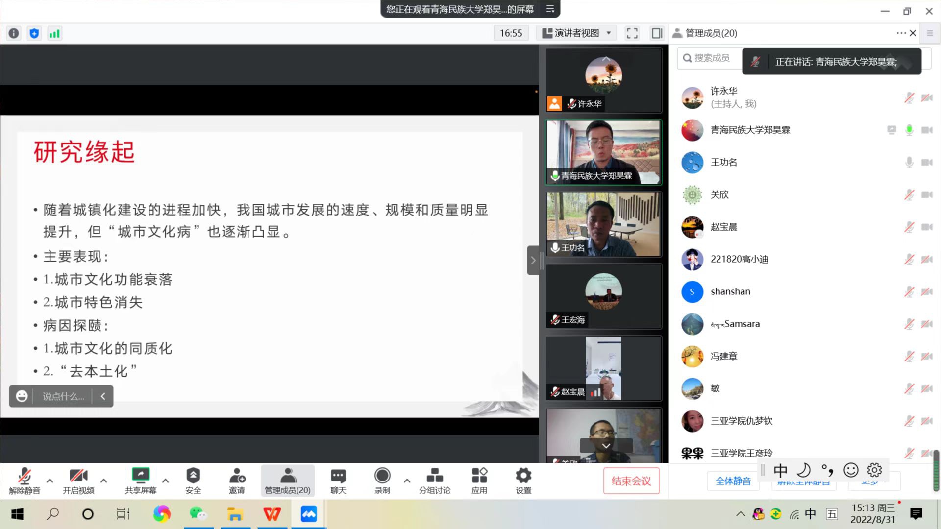941x529 pixels.
Task: Click the search members field
Action: pyautogui.click(x=711, y=58)
